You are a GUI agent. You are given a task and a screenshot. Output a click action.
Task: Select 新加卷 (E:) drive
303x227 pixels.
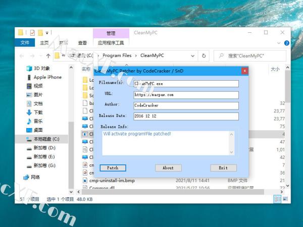[44, 157]
